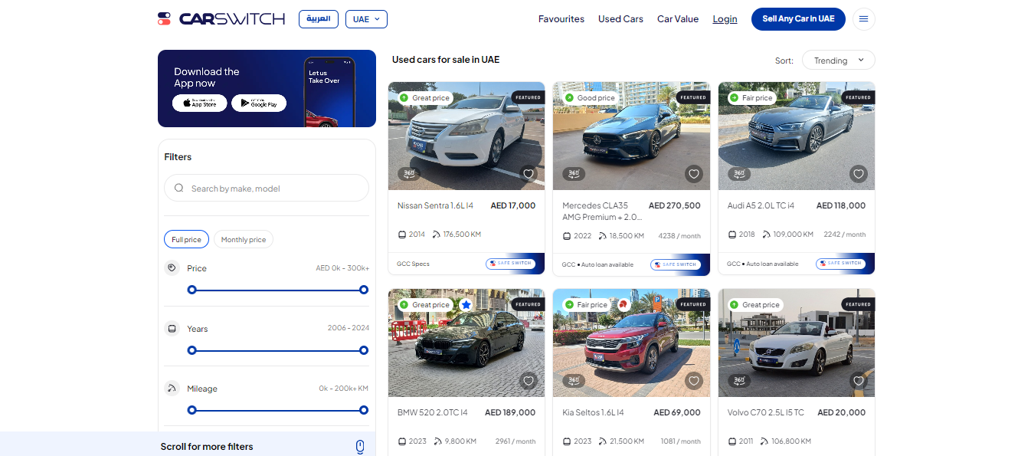The height and width of the screenshot is (456, 1031).
Task: Select the Full price option
Action: tap(186, 240)
